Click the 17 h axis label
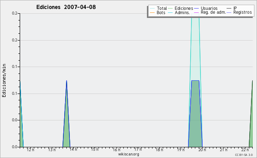 (138, 149)
